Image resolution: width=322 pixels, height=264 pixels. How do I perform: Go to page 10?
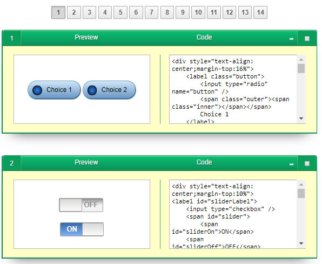click(198, 12)
